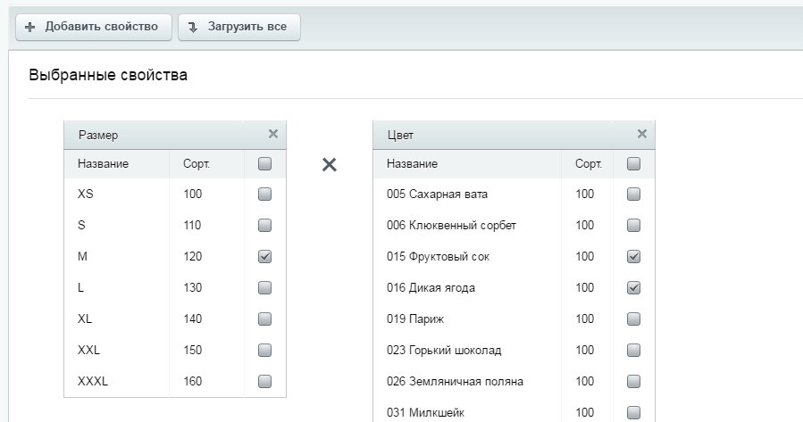Check 031 Милкшейк checkbox
The width and height of the screenshot is (803, 422).
(x=633, y=413)
